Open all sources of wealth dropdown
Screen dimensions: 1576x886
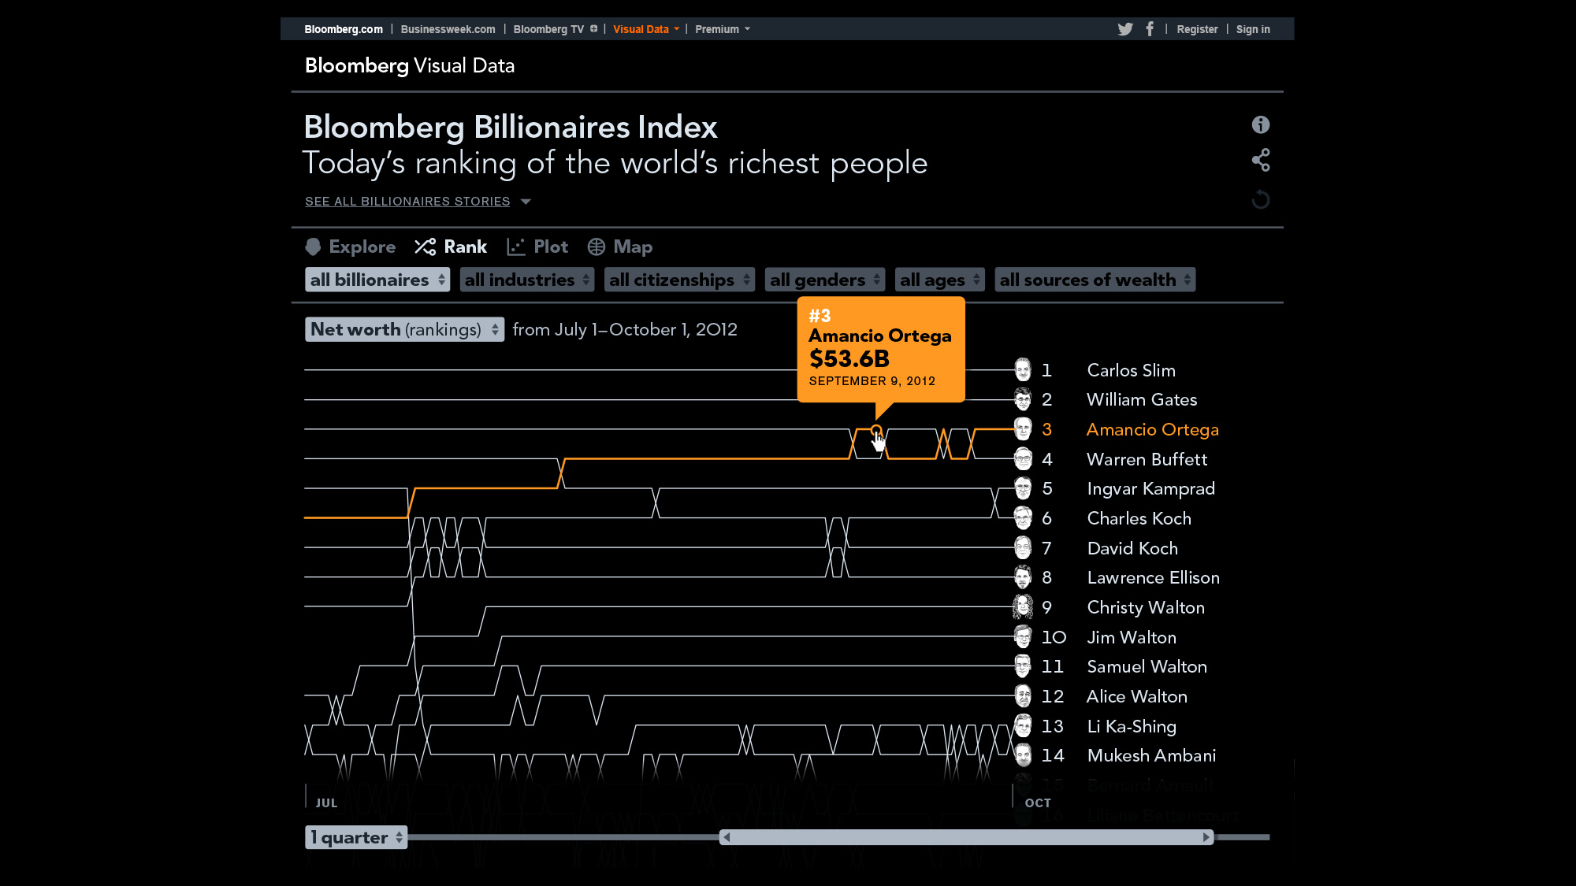pos(1095,280)
